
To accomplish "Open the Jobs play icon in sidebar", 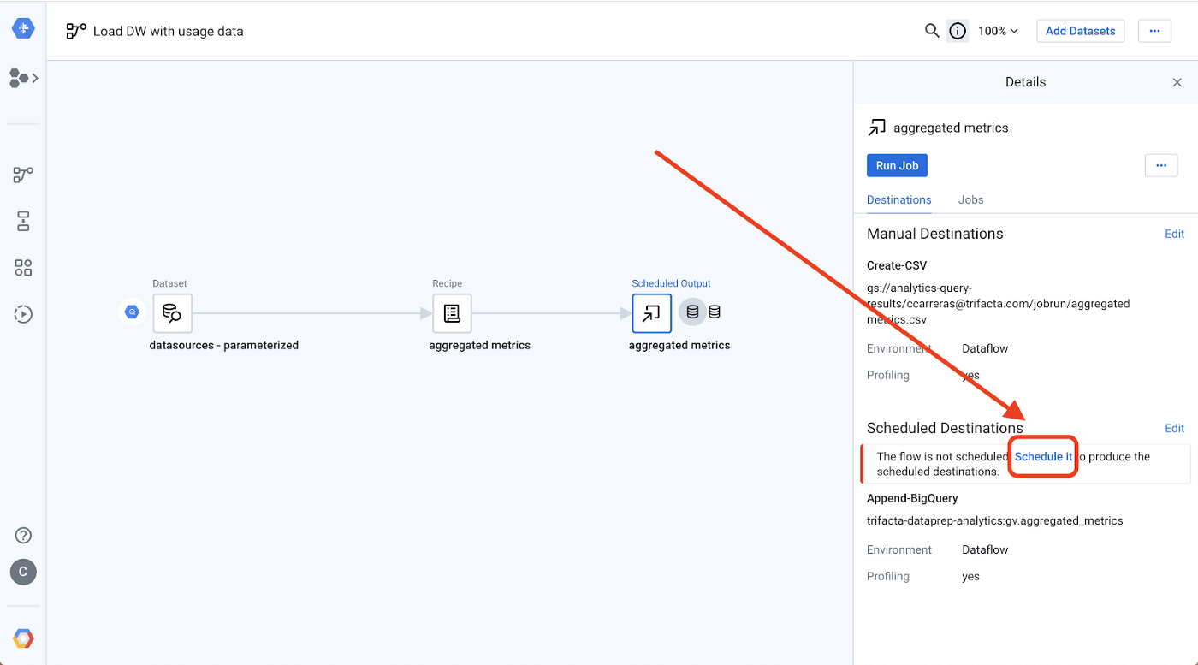I will click(x=23, y=314).
